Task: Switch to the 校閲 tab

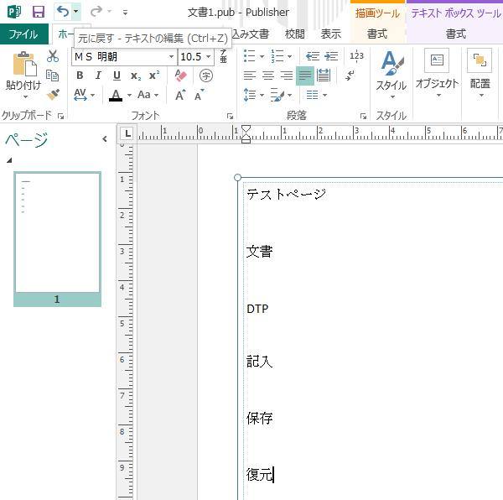Action: point(294,34)
